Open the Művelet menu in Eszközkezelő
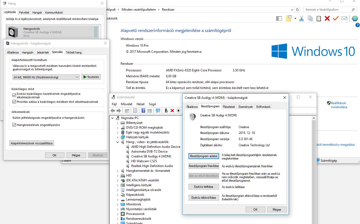360x224 pixels. click(x=126, y=104)
